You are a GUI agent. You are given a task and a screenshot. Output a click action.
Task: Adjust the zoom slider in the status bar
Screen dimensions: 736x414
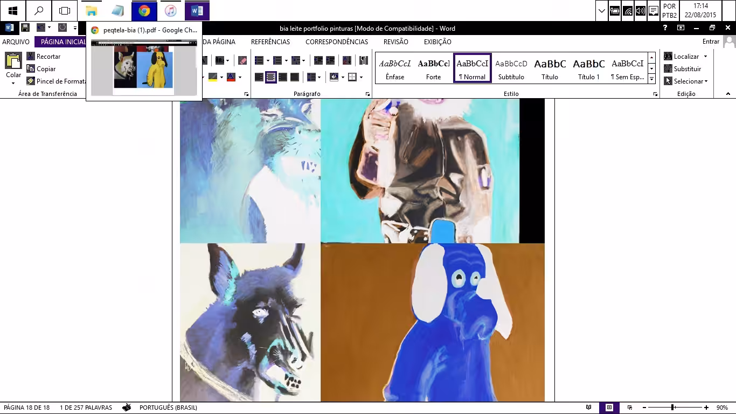[x=673, y=408]
